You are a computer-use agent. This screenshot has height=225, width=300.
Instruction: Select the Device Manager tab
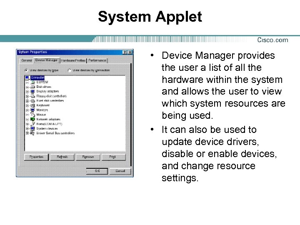point(47,60)
